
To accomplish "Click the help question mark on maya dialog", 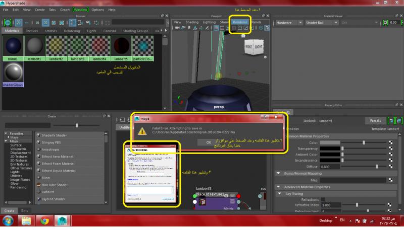I will (265, 117).
